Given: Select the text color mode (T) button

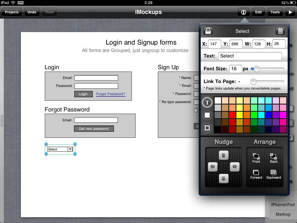Looking at the screenshot, I should click(207, 102).
